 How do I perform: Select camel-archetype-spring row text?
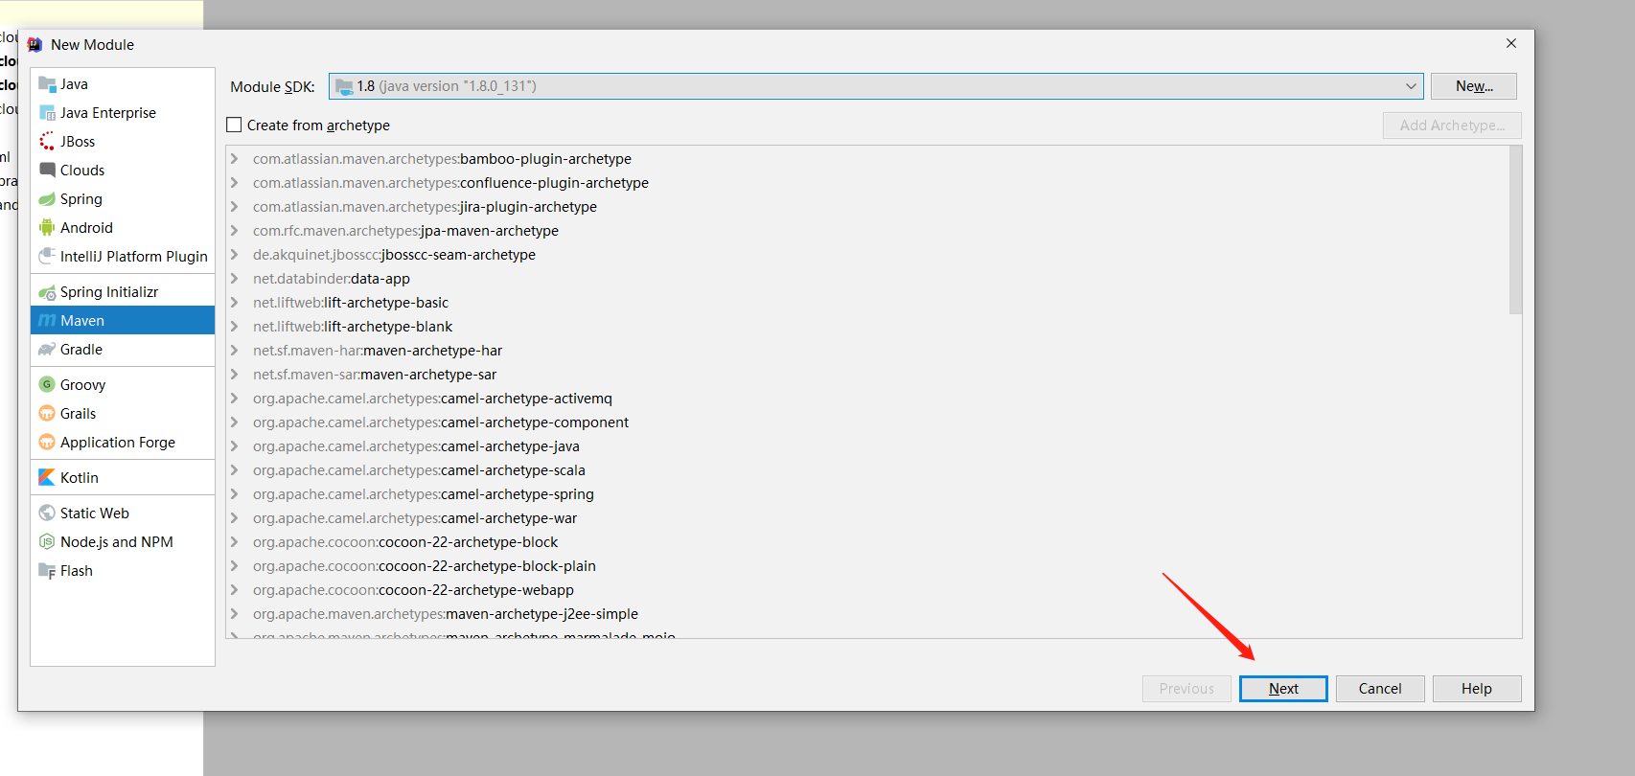[424, 494]
